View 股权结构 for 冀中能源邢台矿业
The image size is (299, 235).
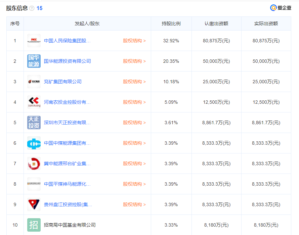[x=134, y=163]
